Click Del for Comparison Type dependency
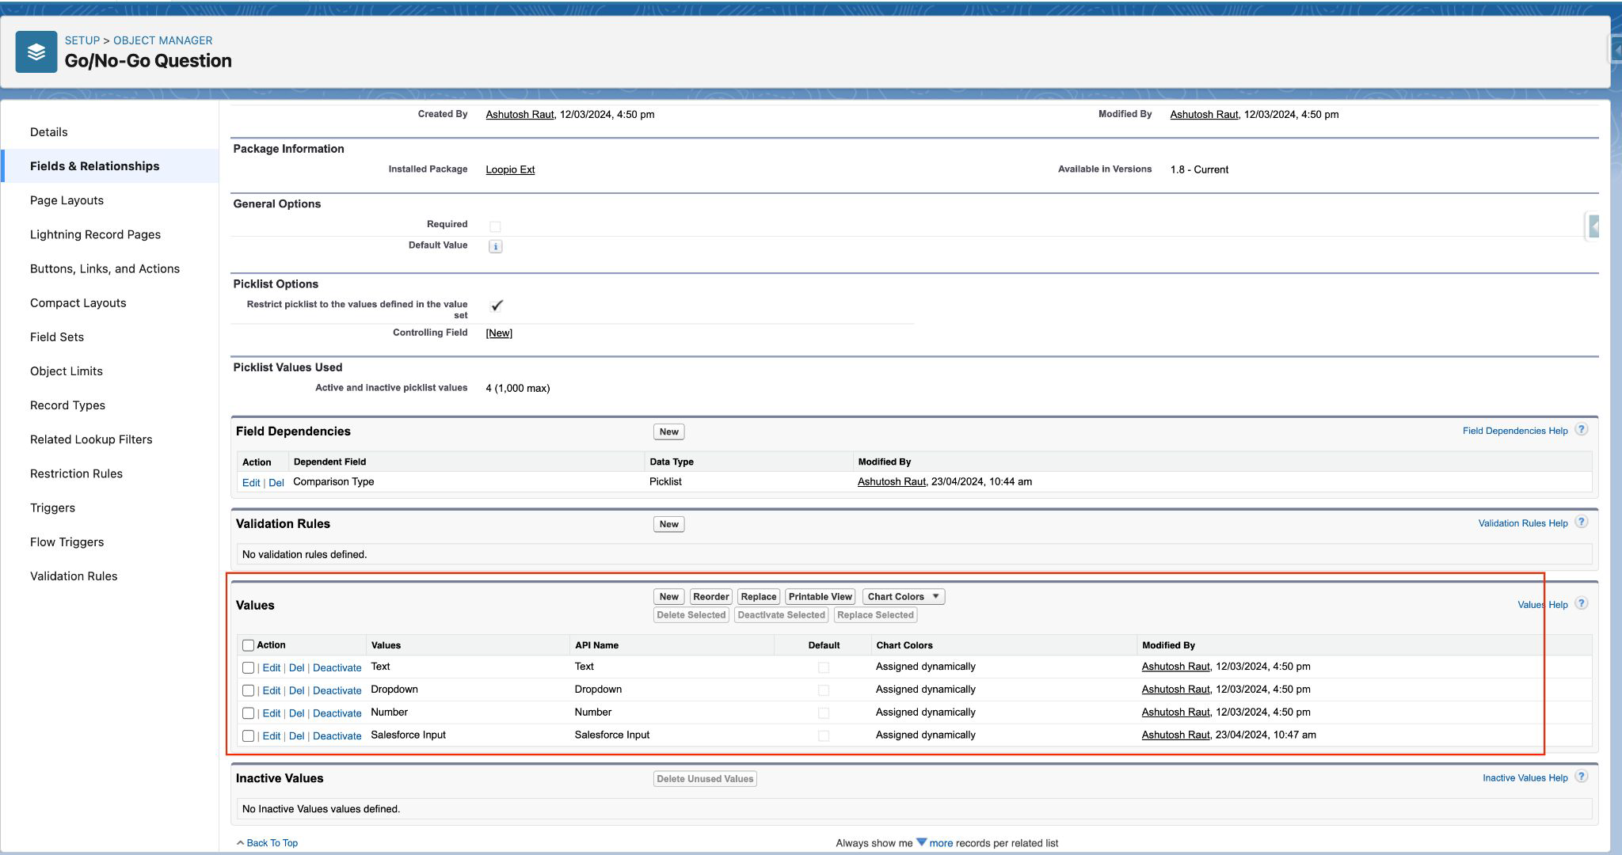The width and height of the screenshot is (1622, 855). (x=276, y=483)
